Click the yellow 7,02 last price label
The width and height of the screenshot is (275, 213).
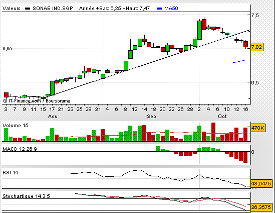(x=257, y=47)
